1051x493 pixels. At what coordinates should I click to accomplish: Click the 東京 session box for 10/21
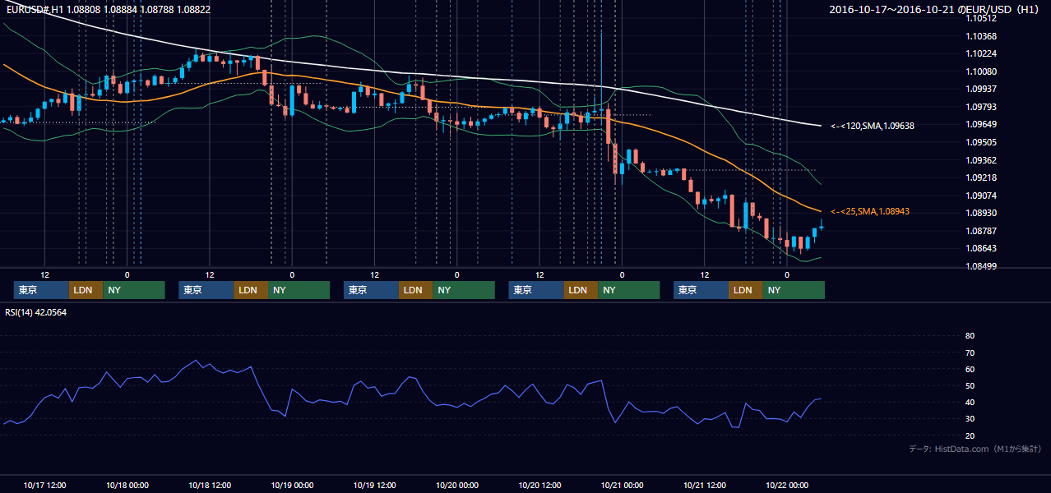[701, 290]
